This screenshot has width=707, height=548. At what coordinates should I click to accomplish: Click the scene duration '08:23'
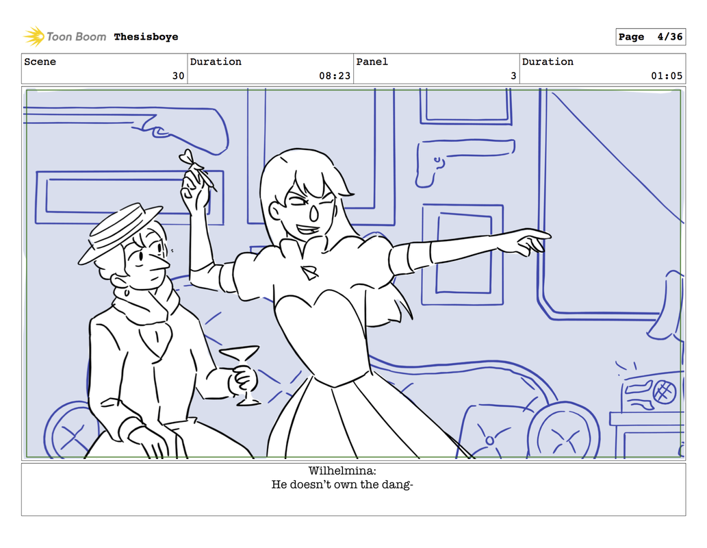[335, 76]
